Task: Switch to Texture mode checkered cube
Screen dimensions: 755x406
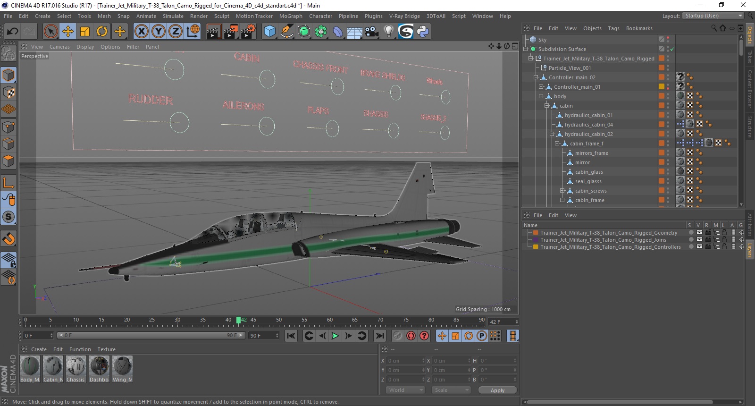Action: click(x=8, y=93)
